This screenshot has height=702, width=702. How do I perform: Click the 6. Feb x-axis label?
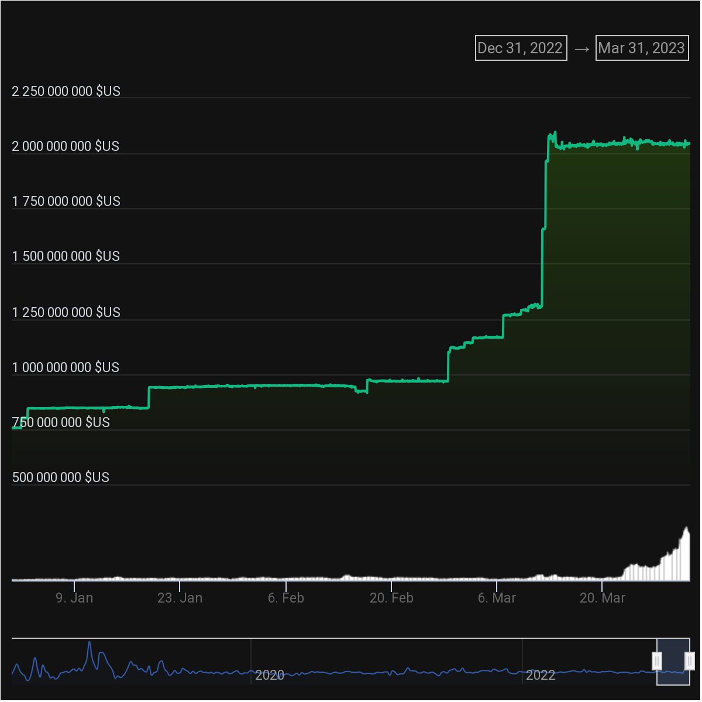(x=286, y=598)
